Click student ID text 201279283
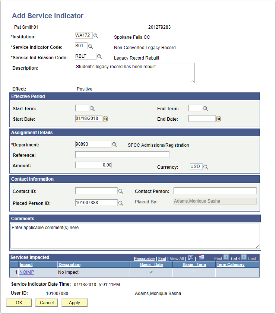Screen dimensions: 276x314 [159, 27]
